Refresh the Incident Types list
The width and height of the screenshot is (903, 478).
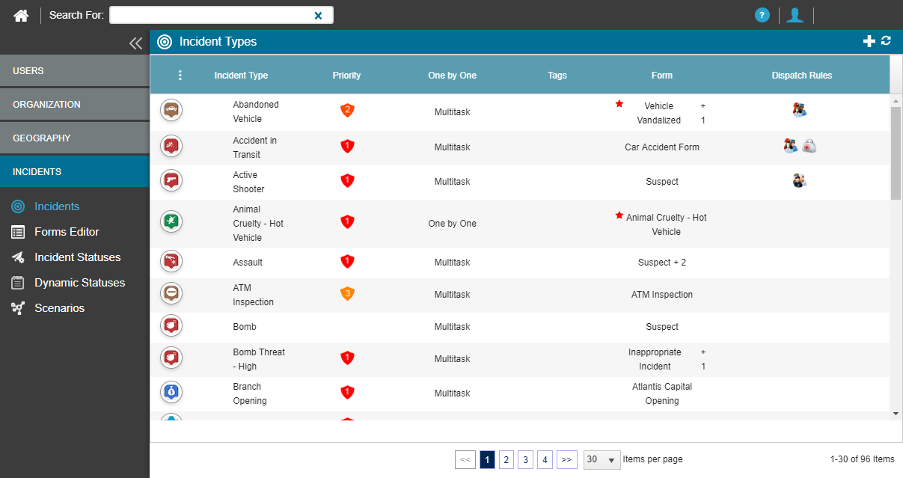[886, 42]
